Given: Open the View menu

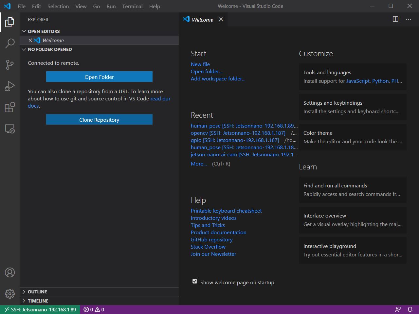Looking at the screenshot, I should (81, 6).
